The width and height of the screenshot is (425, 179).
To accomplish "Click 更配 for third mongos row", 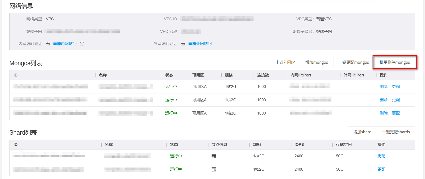I will pos(396,113).
